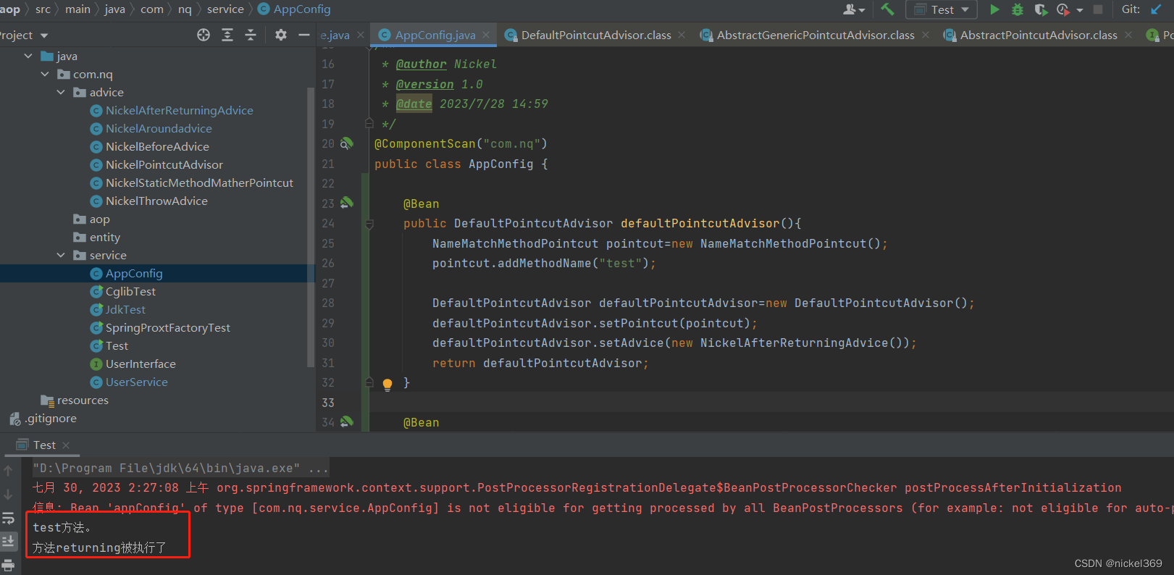The width and height of the screenshot is (1174, 575).
Task: Click the yellow lightbulb intention icon
Action: (x=387, y=384)
